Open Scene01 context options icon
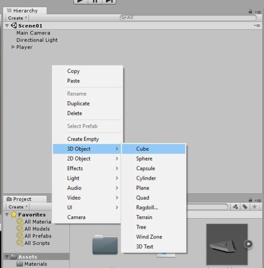This screenshot has height=268, width=264. pyautogui.click(x=257, y=26)
